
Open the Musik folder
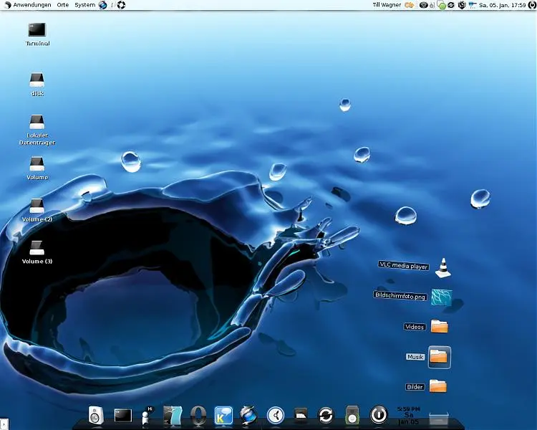coord(438,356)
